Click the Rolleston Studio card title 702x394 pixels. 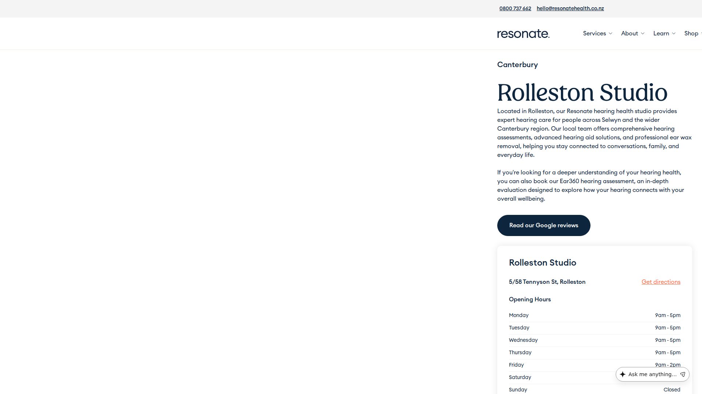coord(543,263)
